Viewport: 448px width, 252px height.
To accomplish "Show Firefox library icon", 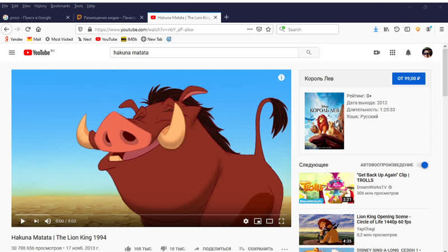I will [x=386, y=29].
